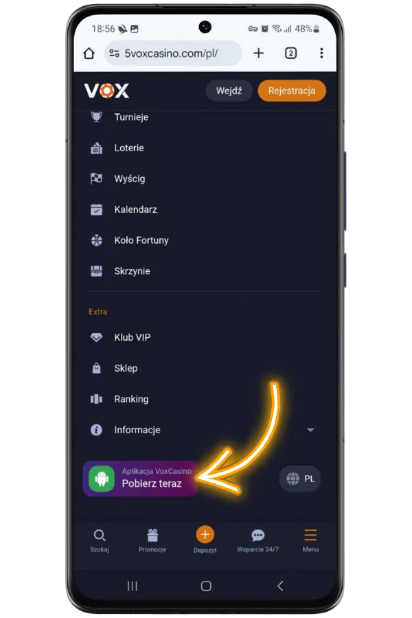Open the browser tab switcher showing 2

click(x=291, y=53)
